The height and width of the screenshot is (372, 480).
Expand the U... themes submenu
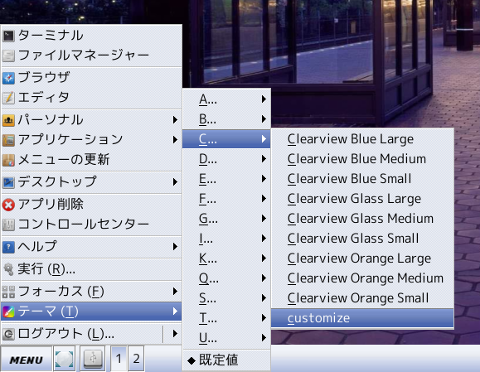tap(226, 338)
